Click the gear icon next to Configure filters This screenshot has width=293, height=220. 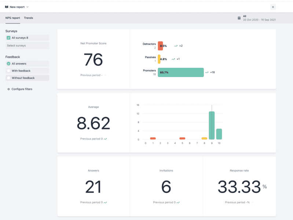[x=9, y=89]
